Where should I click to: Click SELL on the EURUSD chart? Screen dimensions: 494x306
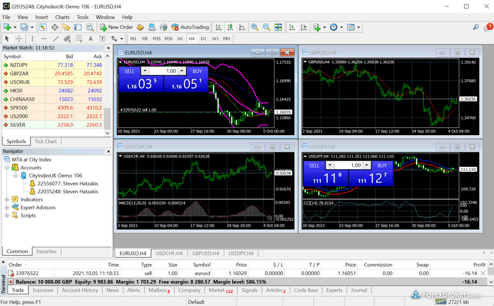click(x=129, y=71)
